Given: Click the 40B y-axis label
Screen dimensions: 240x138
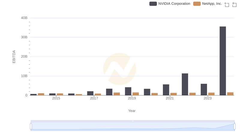Looking at the screenshot, I should (24, 18).
